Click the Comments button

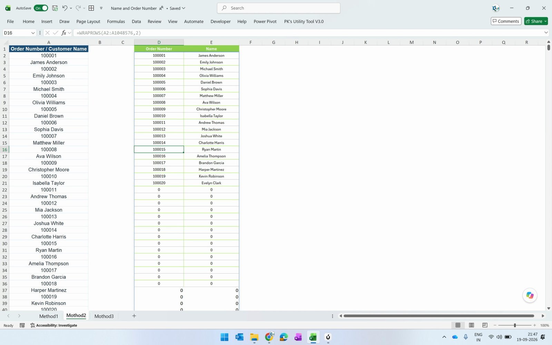[x=506, y=21]
